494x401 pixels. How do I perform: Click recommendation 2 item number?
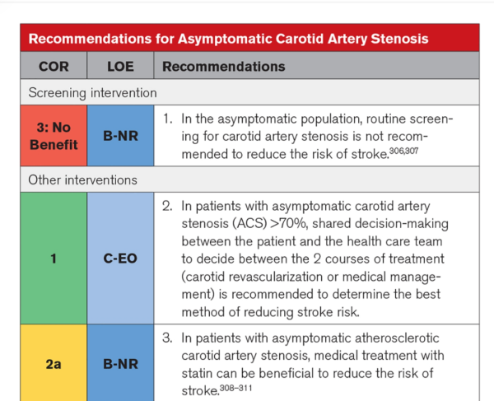[x=166, y=207]
